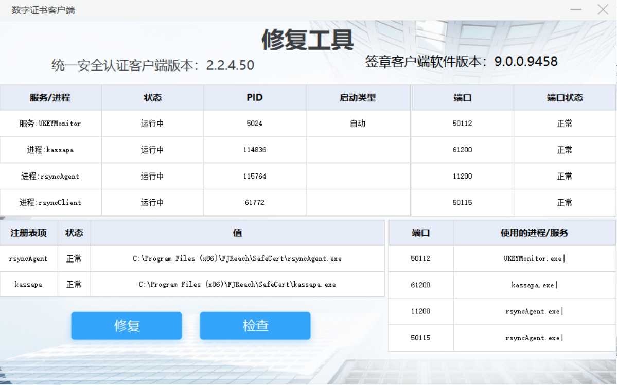This screenshot has height=385, width=617.
Task: Click the 使用的进程/服务 column header
Action: (534, 233)
